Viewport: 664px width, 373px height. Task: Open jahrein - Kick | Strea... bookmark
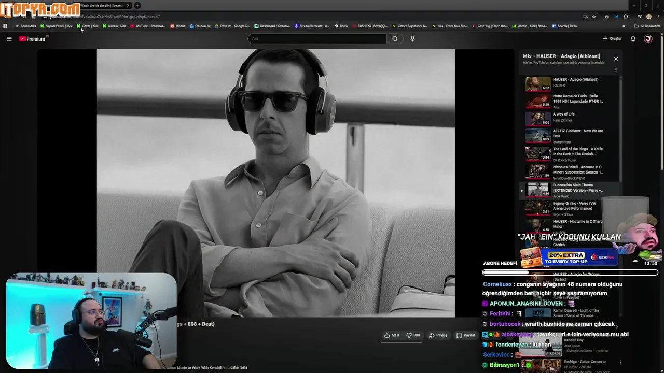pyautogui.click(x=530, y=26)
